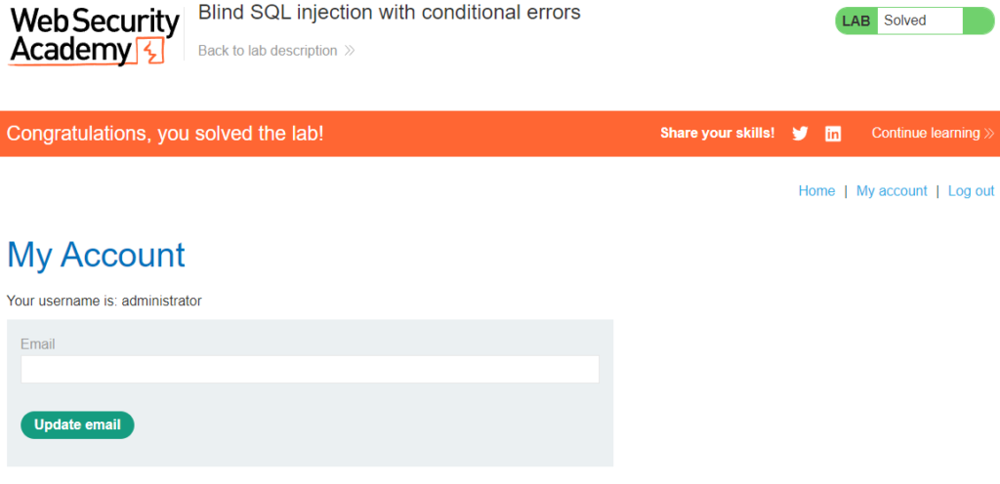Image resolution: width=1000 pixels, height=484 pixels.
Task: Click the chevron after Back to lab description
Action: pos(350,51)
